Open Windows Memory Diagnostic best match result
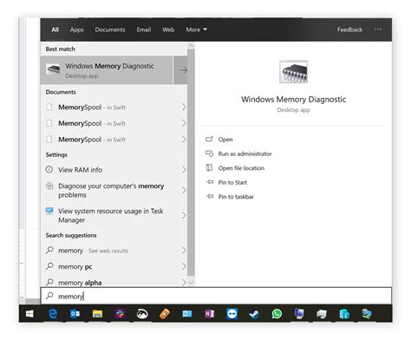The image size is (411, 340). [107, 70]
